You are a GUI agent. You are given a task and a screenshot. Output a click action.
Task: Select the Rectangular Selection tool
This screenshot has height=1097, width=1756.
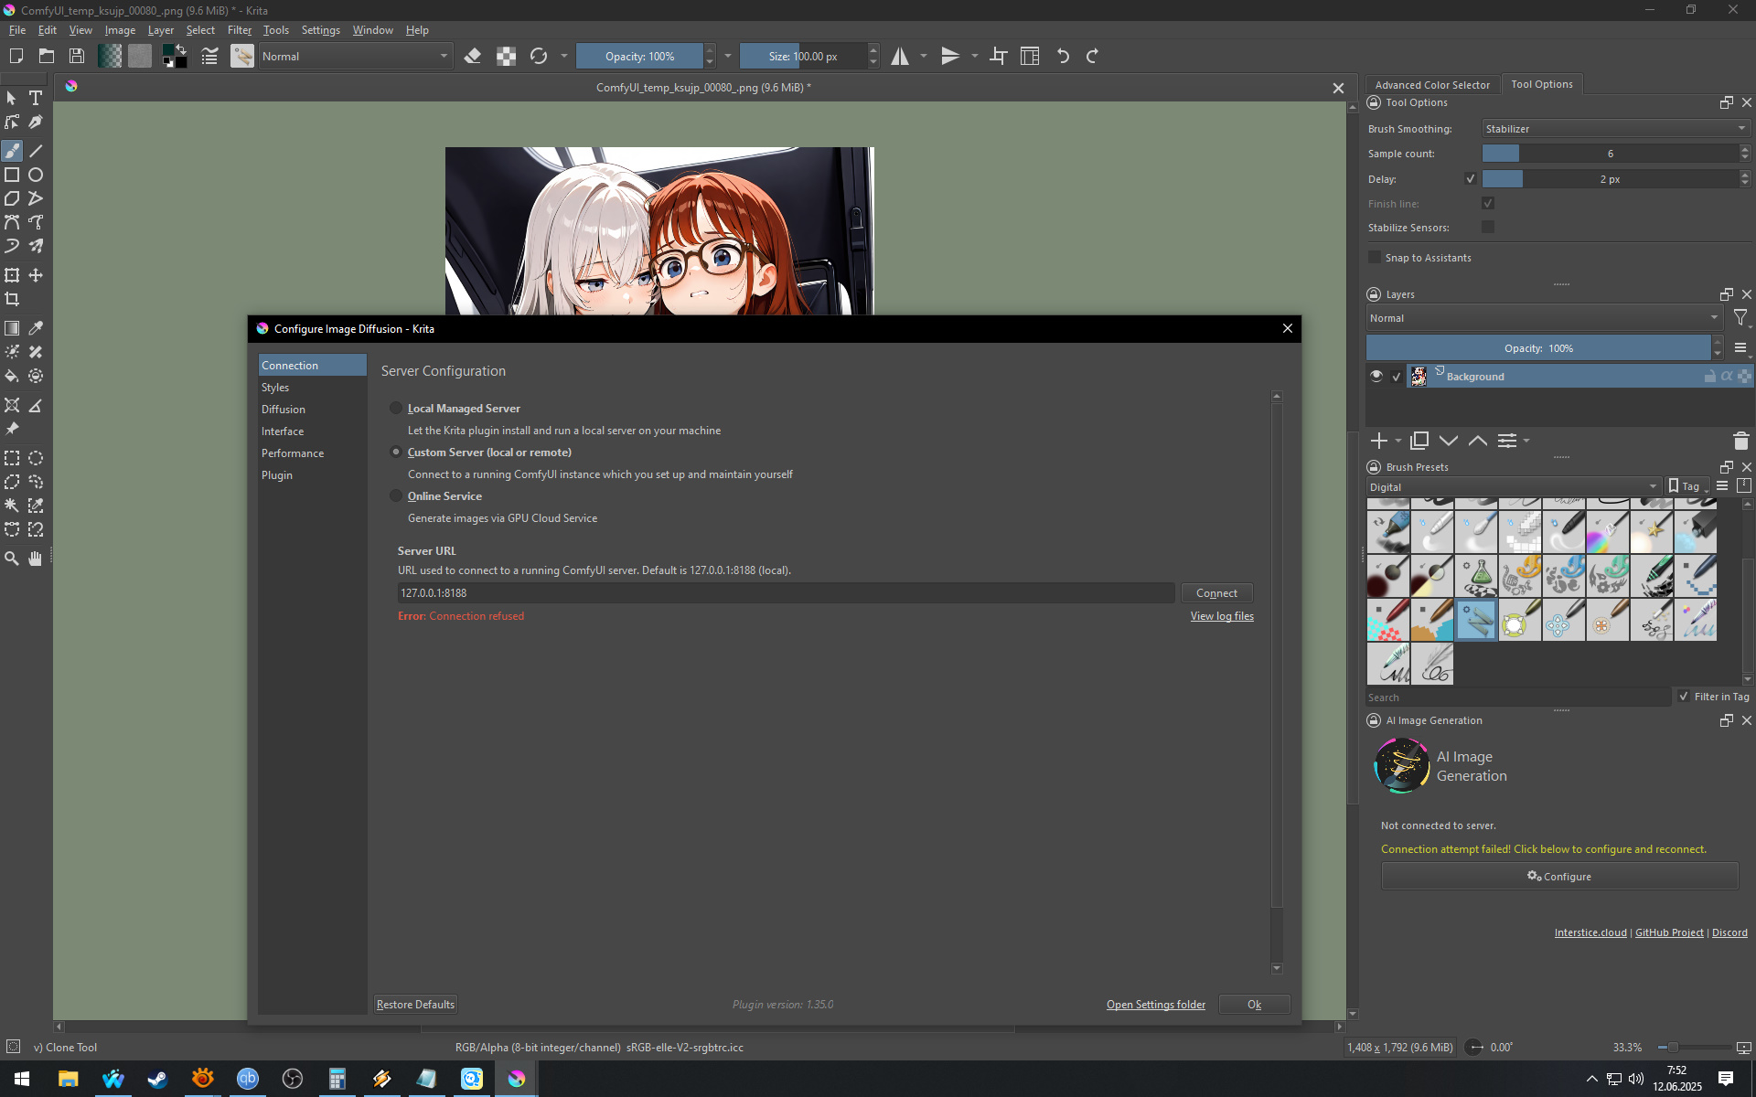[12, 458]
